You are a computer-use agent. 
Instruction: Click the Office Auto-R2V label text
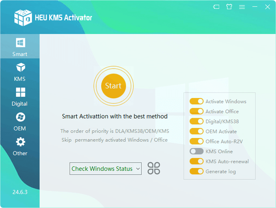[x=224, y=141]
